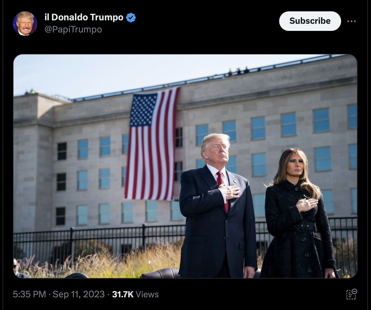Open the tweet's attached photo
The image size is (371, 310).
185,166
